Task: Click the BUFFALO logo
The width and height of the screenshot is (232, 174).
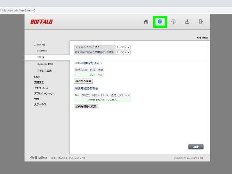Action: pos(41,22)
